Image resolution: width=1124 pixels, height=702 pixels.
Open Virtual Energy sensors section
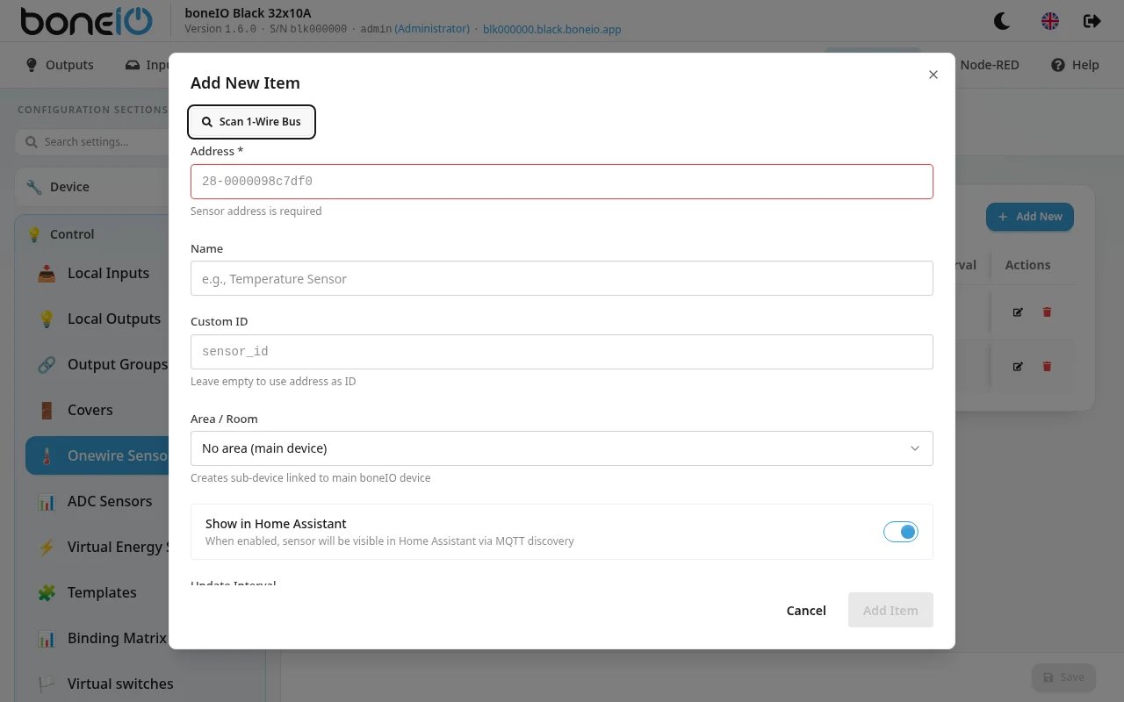tap(97, 548)
